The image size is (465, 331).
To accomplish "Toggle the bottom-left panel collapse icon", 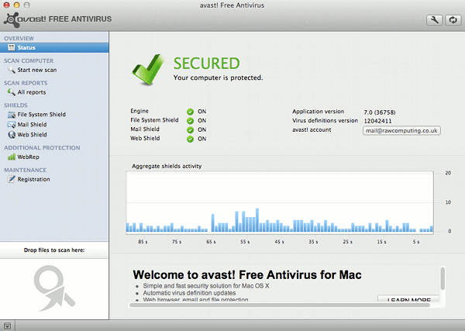I will click(8, 326).
